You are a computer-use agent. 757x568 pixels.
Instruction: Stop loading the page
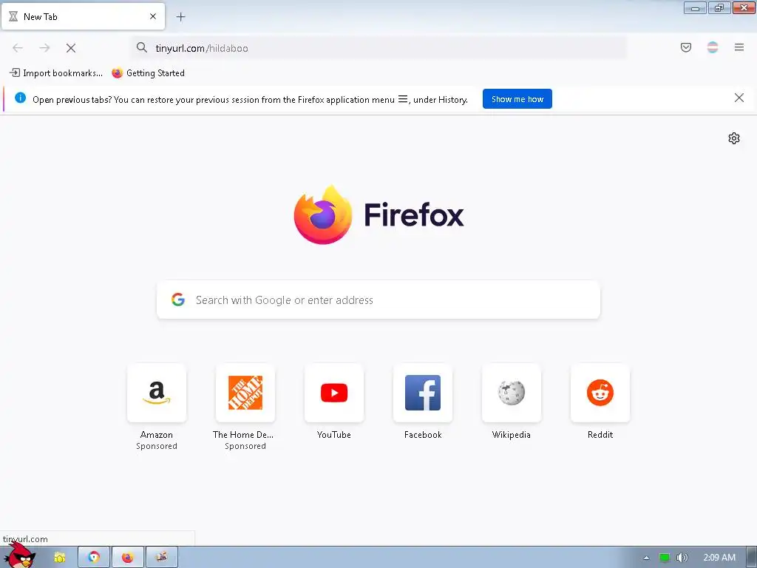(x=71, y=48)
